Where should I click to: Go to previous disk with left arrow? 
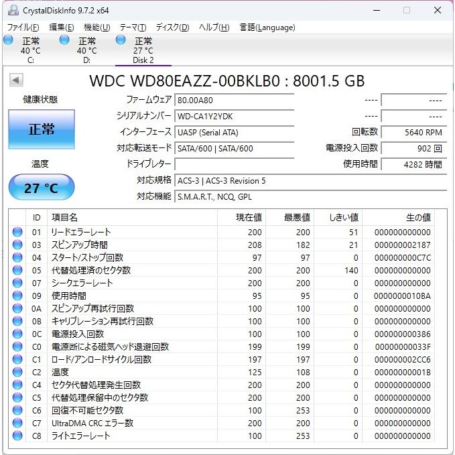16,80
